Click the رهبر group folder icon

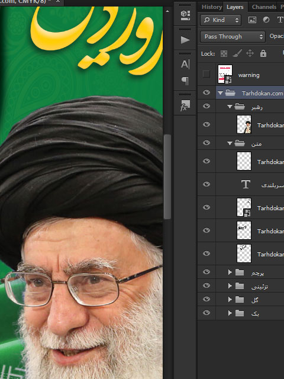pyautogui.click(x=239, y=107)
